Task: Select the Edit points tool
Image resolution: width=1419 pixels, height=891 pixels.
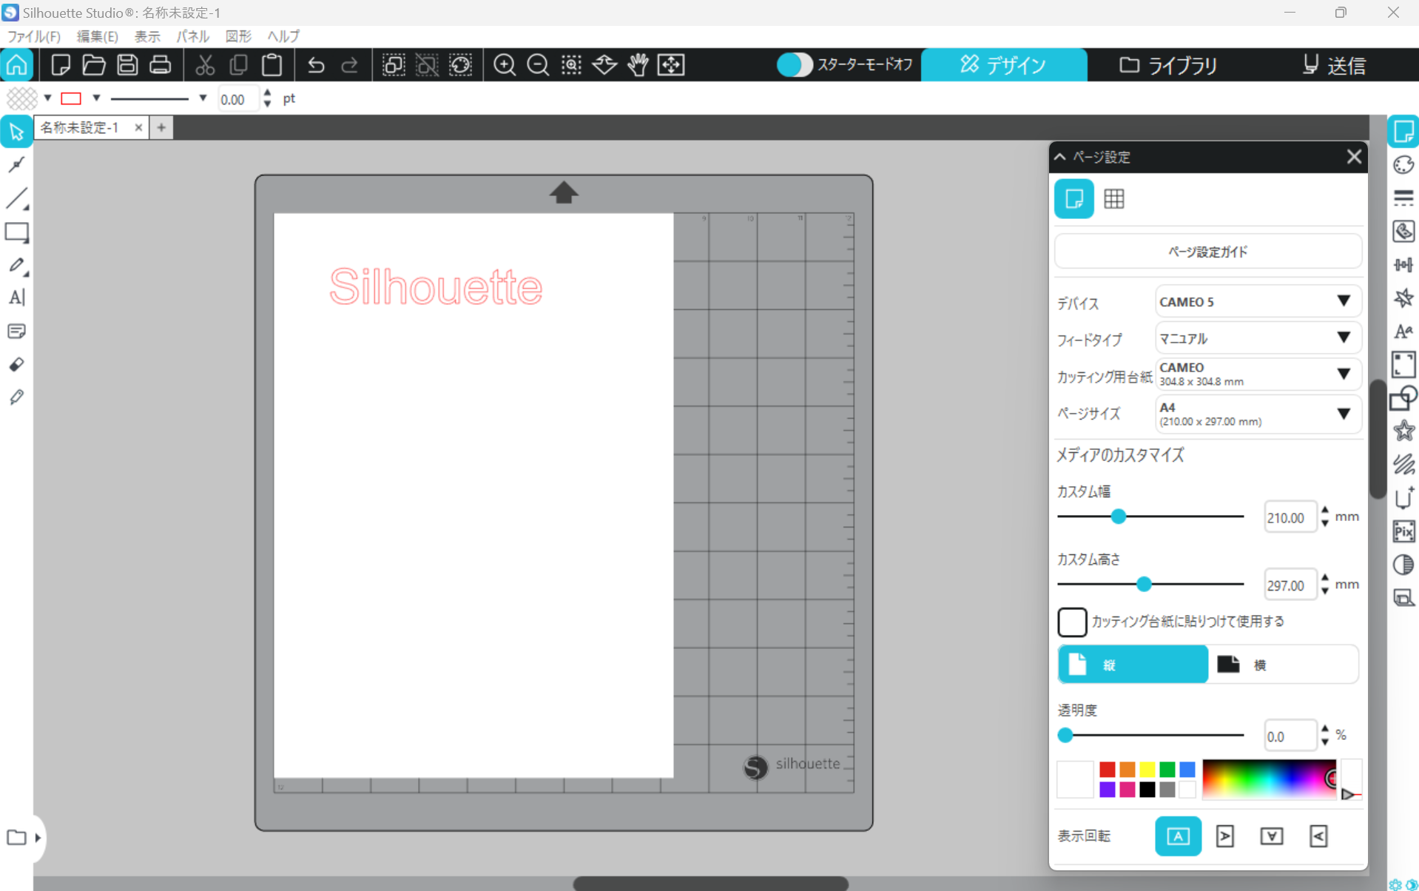Action: [16, 164]
